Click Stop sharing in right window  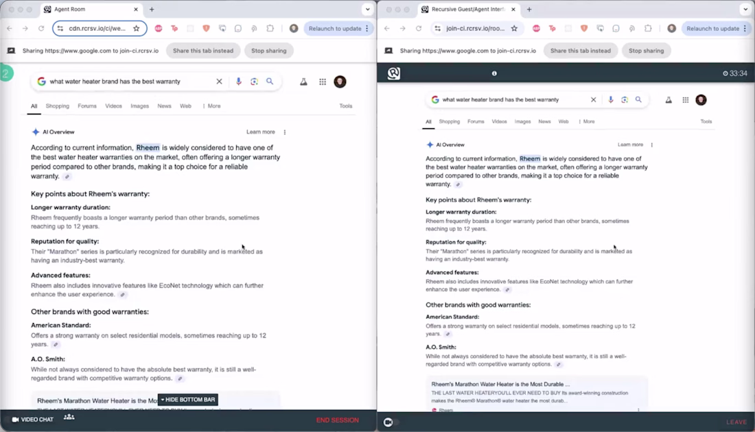point(646,51)
